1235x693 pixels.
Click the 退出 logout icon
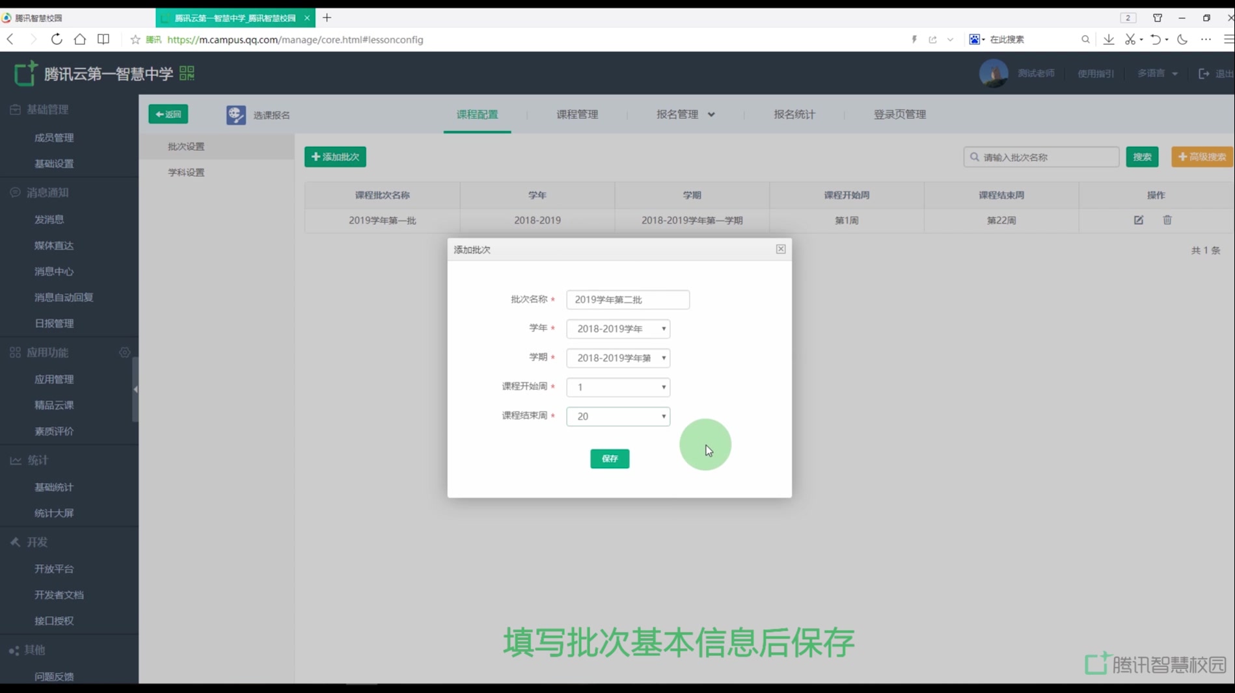pyautogui.click(x=1204, y=73)
